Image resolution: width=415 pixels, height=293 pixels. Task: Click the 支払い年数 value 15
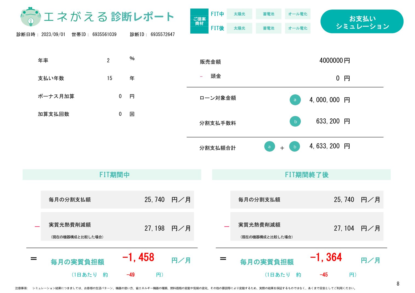(109, 78)
